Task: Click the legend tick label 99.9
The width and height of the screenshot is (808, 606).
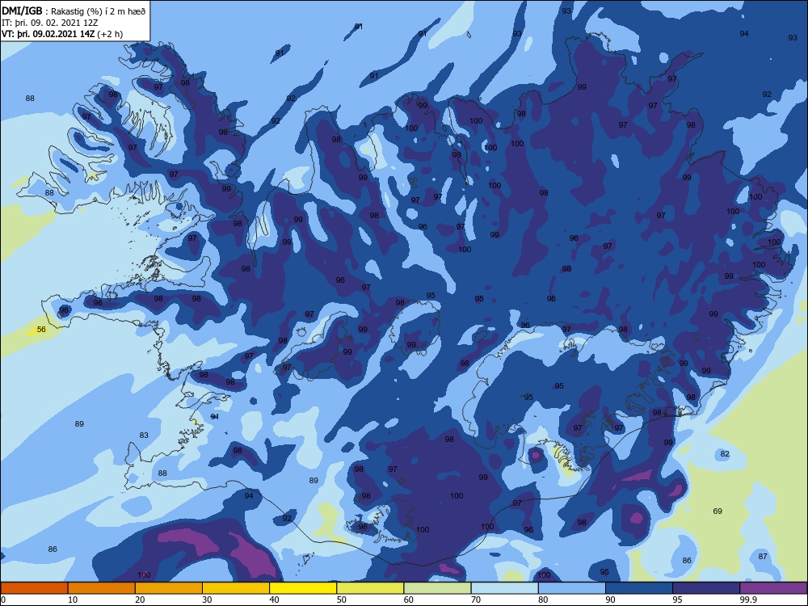Action: [x=748, y=600]
